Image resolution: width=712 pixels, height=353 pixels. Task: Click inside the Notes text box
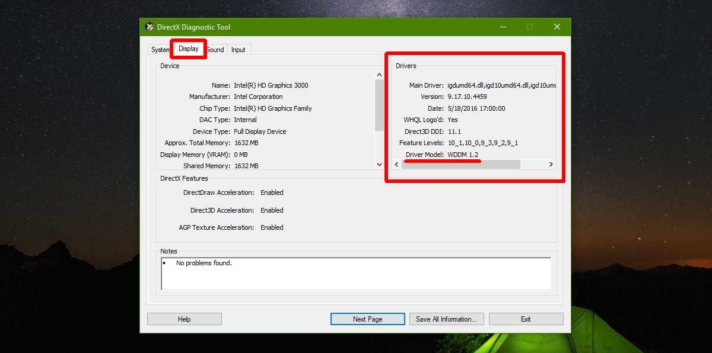356,274
